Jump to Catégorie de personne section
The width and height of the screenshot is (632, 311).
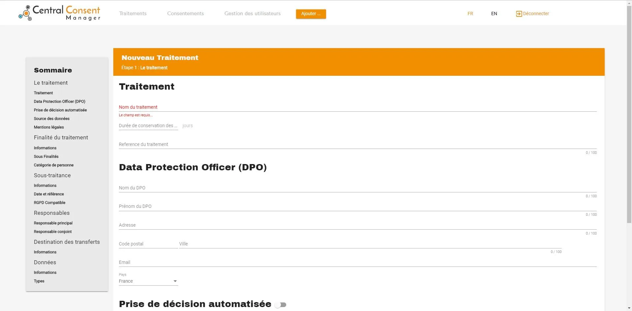coord(54,165)
